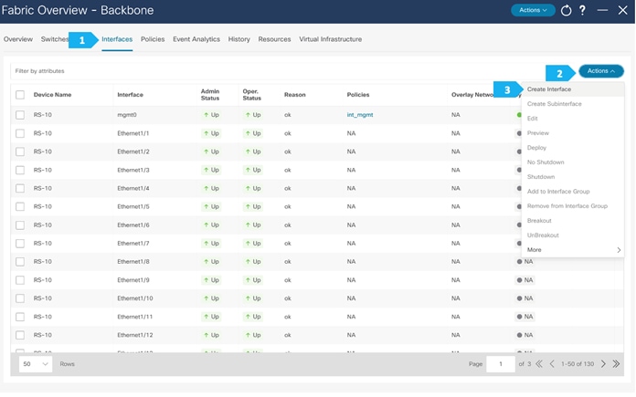
Task: Check the mgmt0 interface row checkbox
Action: [20, 115]
